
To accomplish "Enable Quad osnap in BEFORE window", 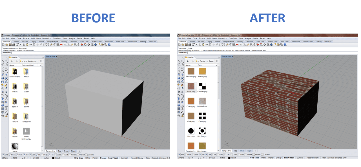I will point(56,155).
